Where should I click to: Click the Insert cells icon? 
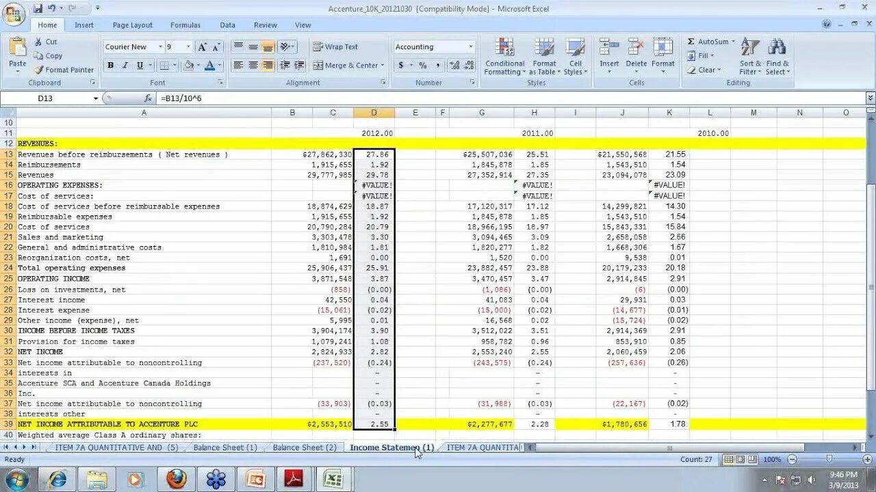click(609, 47)
